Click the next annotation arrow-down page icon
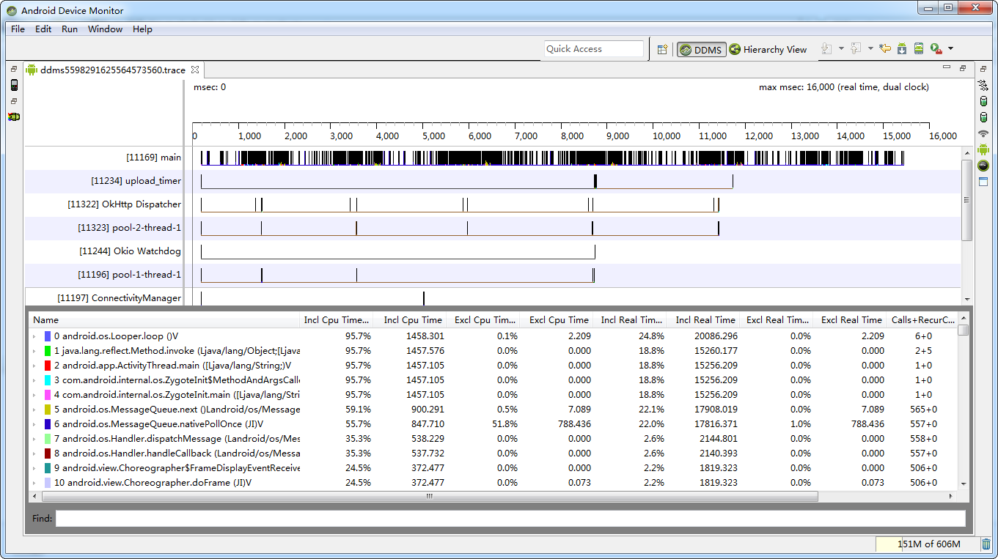The height and width of the screenshot is (559, 998). tap(826, 49)
